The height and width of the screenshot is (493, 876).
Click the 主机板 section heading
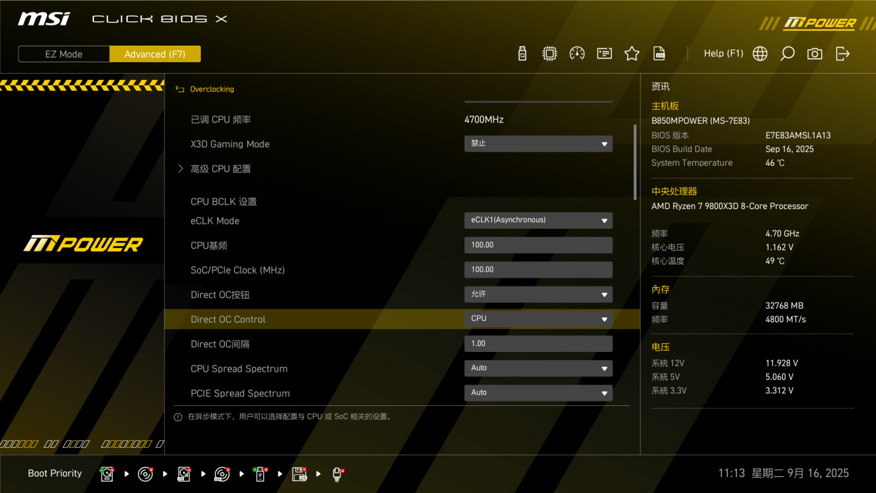pyautogui.click(x=665, y=106)
